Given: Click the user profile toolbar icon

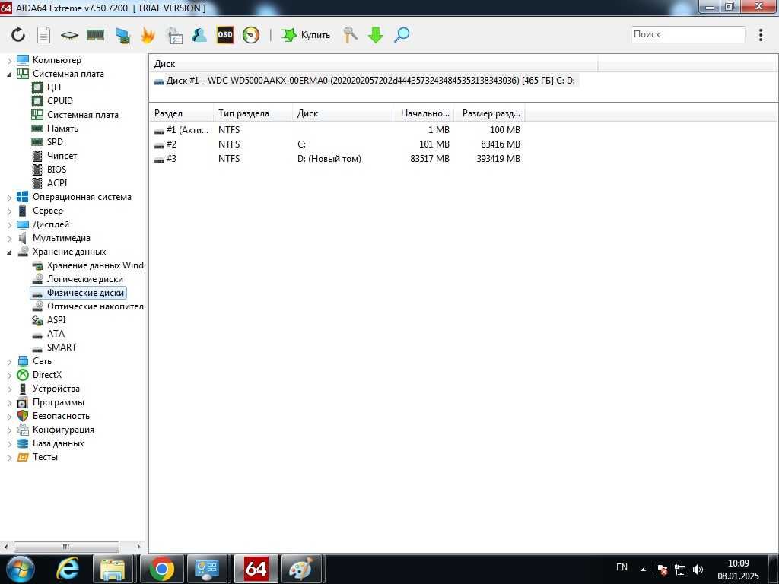Looking at the screenshot, I should pos(199,35).
